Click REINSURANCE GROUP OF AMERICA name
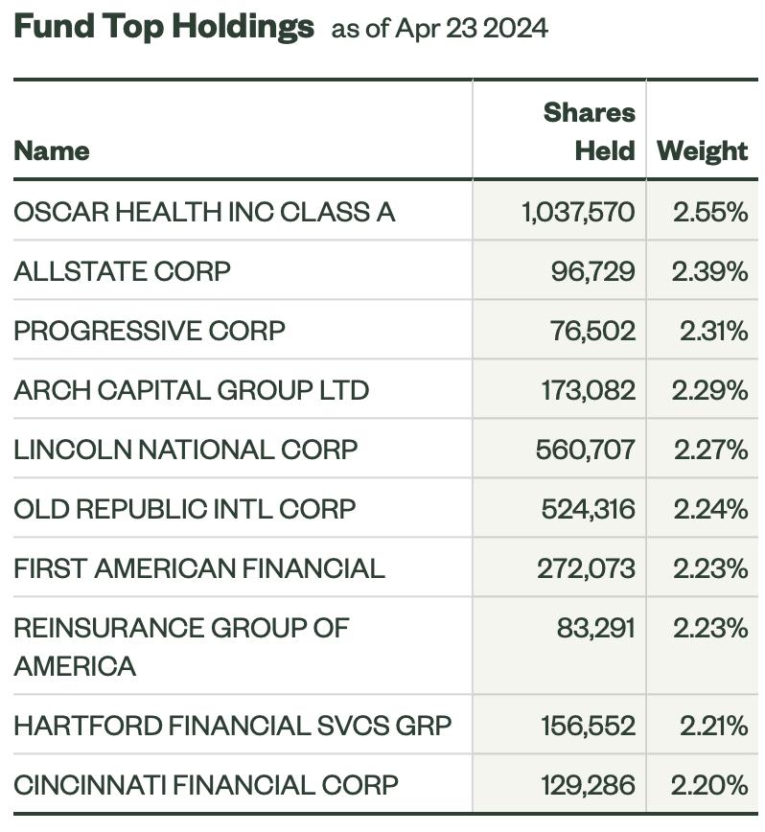 point(181,646)
